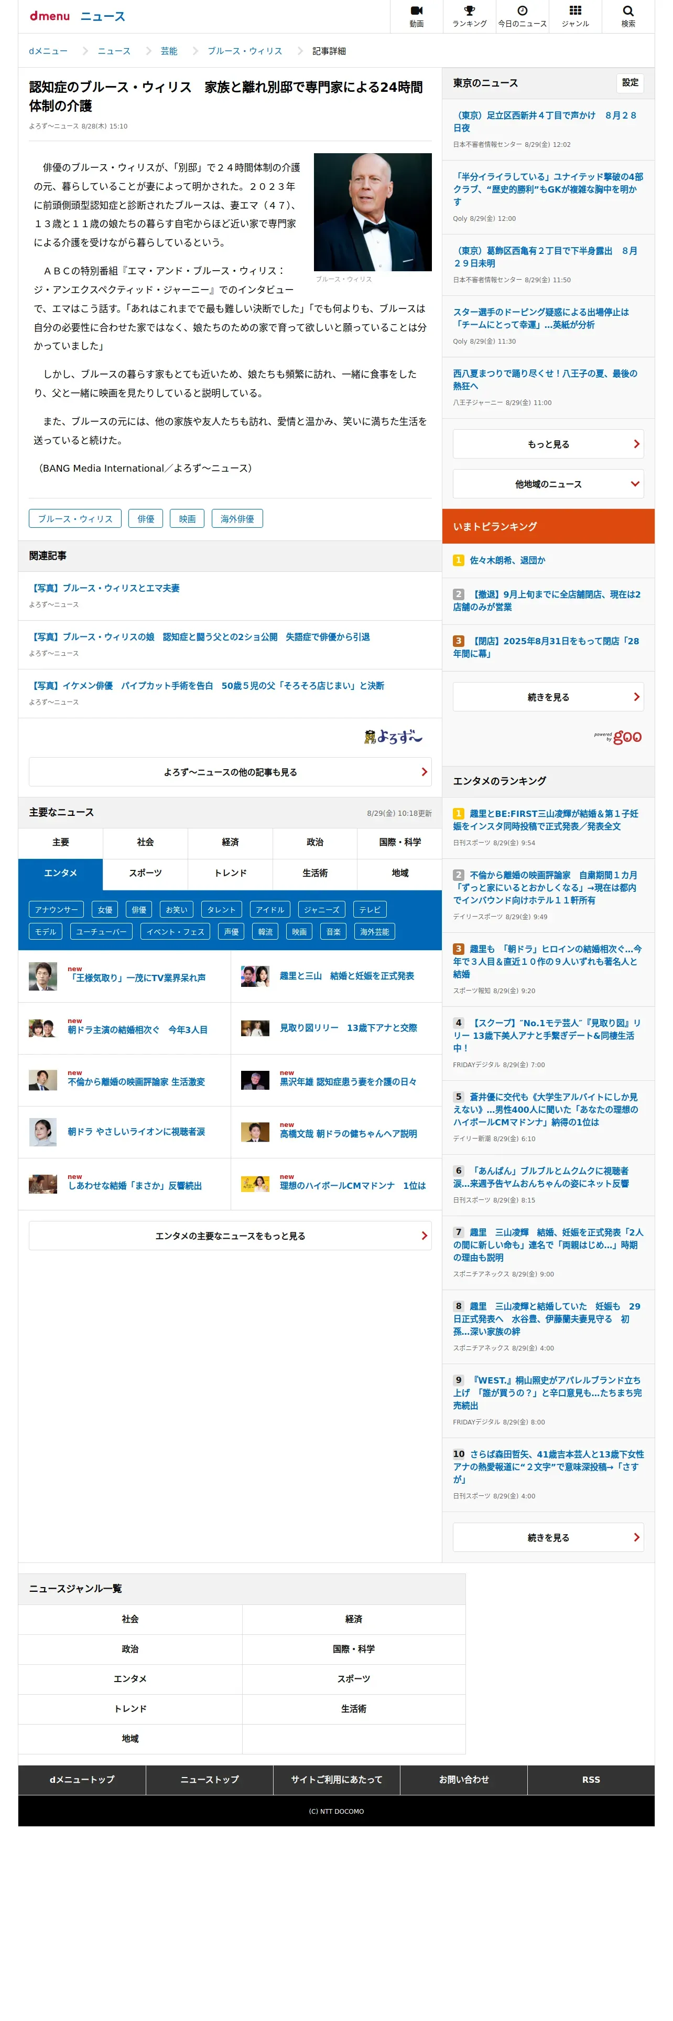
Task: Open the ジャンル grid icon
Action: click(575, 16)
